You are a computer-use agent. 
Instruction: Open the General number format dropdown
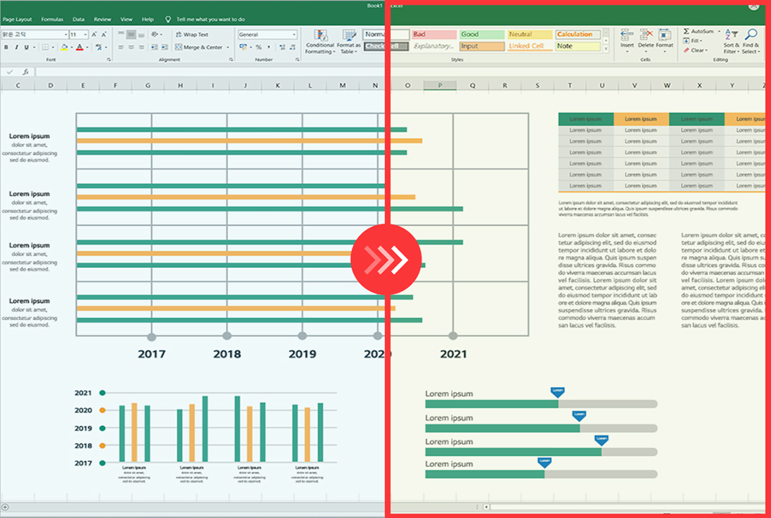pos(294,35)
